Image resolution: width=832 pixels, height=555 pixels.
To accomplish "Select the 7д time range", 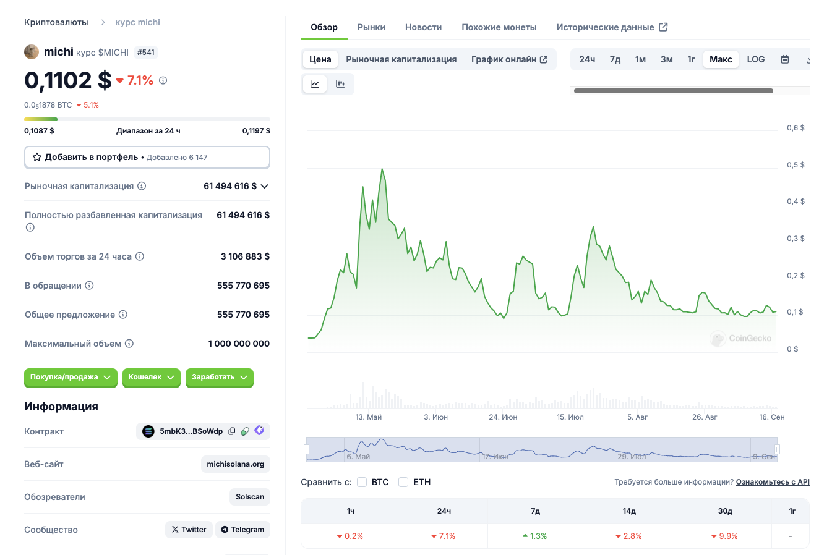I will (615, 59).
